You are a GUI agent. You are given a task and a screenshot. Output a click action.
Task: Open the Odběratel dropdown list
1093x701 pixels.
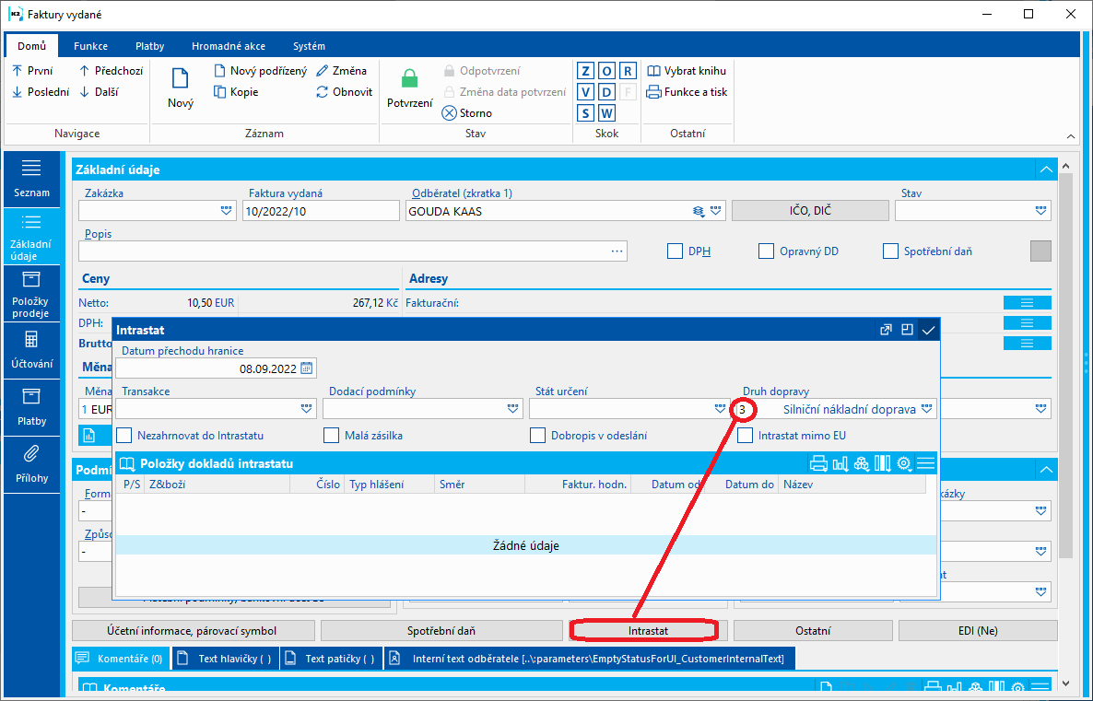pyautogui.click(x=716, y=210)
